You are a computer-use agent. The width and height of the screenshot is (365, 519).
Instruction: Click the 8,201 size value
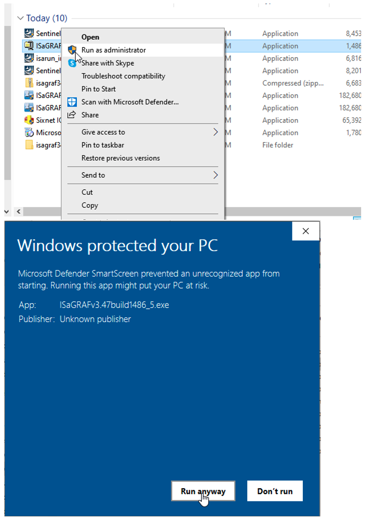[354, 71]
